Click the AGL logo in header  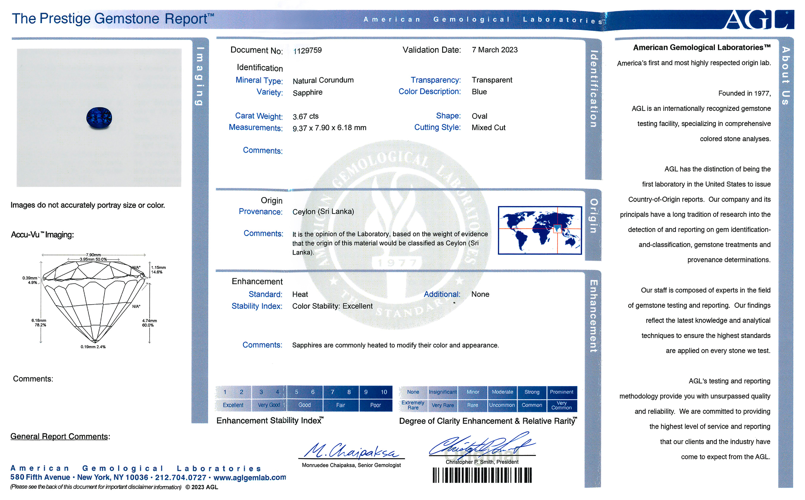pyautogui.click(x=759, y=19)
